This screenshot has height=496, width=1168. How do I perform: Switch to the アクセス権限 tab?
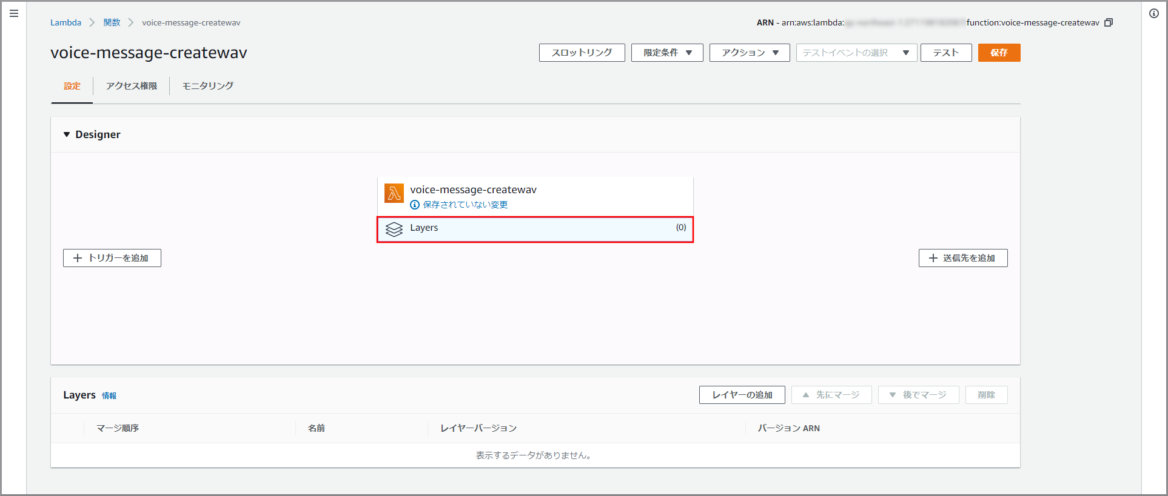pyautogui.click(x=132, y=86)
